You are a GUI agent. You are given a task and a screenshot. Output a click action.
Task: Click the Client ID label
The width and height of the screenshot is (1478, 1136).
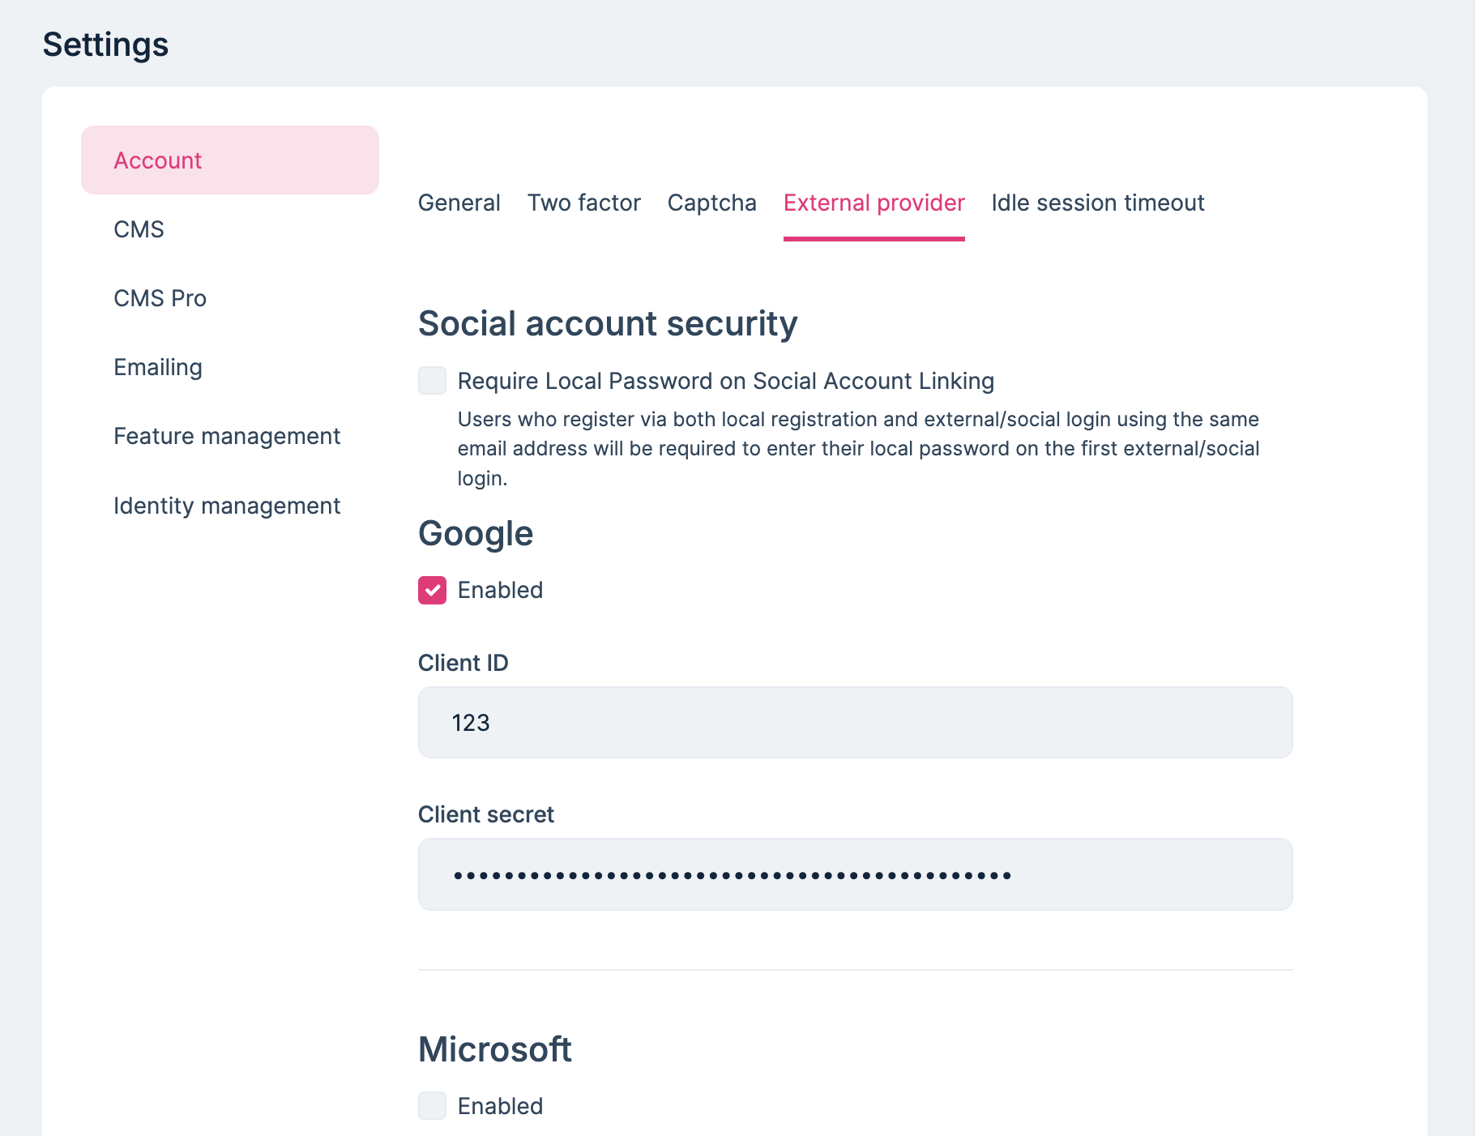(463, 663)
